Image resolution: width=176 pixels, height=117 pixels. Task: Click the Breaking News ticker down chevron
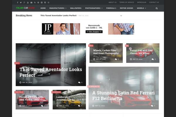[121, 16]
